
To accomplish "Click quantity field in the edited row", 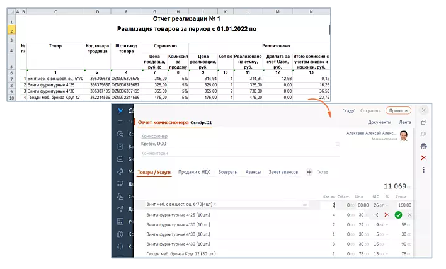I will (328, 205).
